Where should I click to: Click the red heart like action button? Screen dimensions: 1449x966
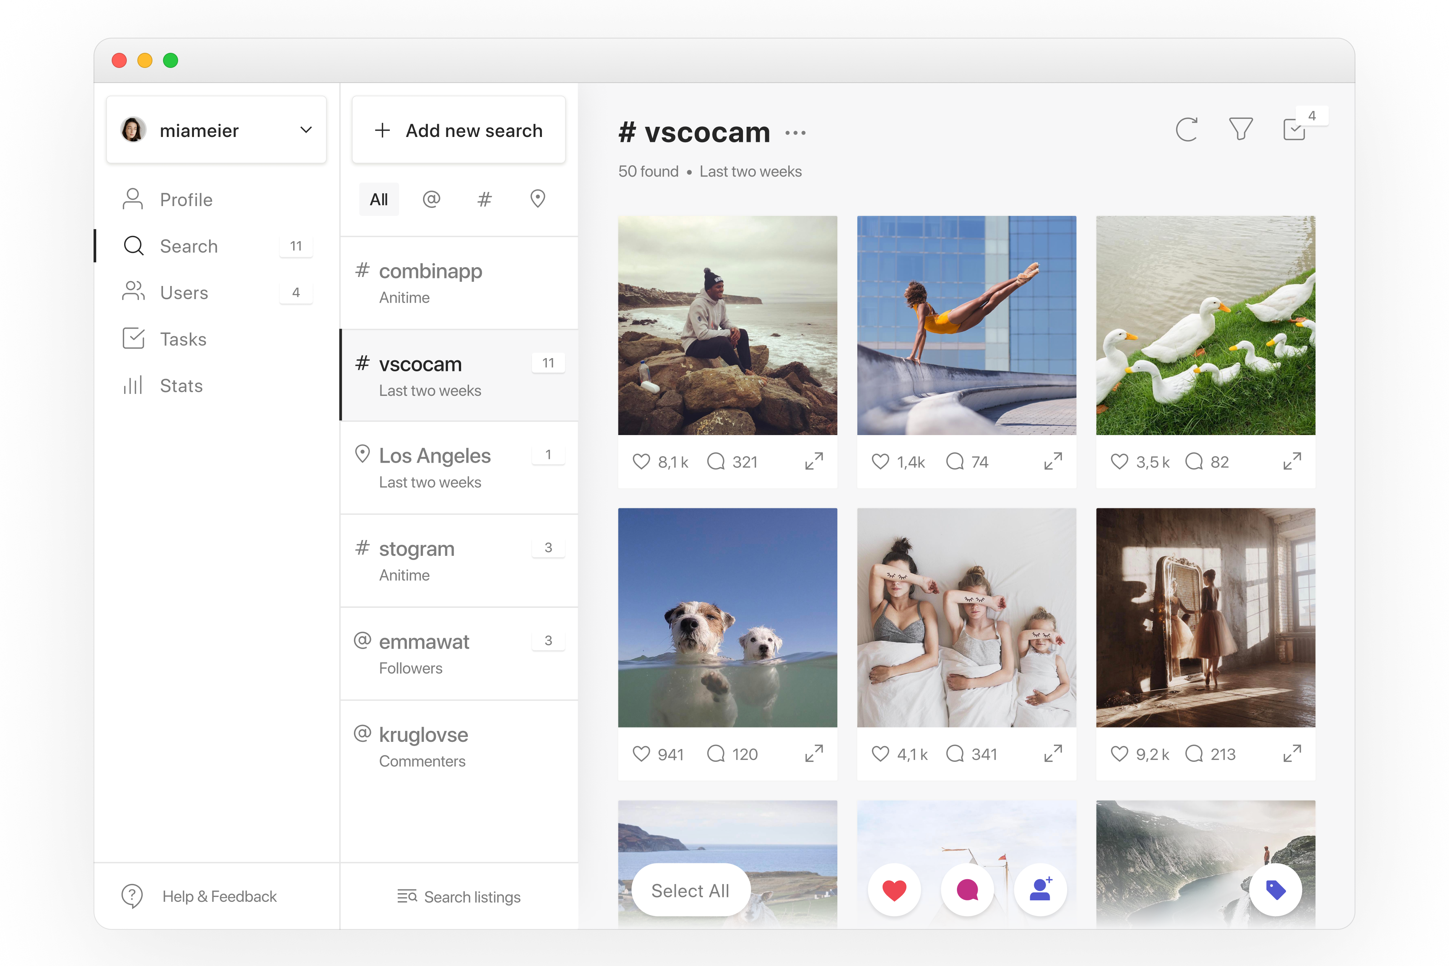pyautogui.click(x=894, y=890)
